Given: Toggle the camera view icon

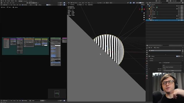Looking at the screenshot, I should pos(144,17).
